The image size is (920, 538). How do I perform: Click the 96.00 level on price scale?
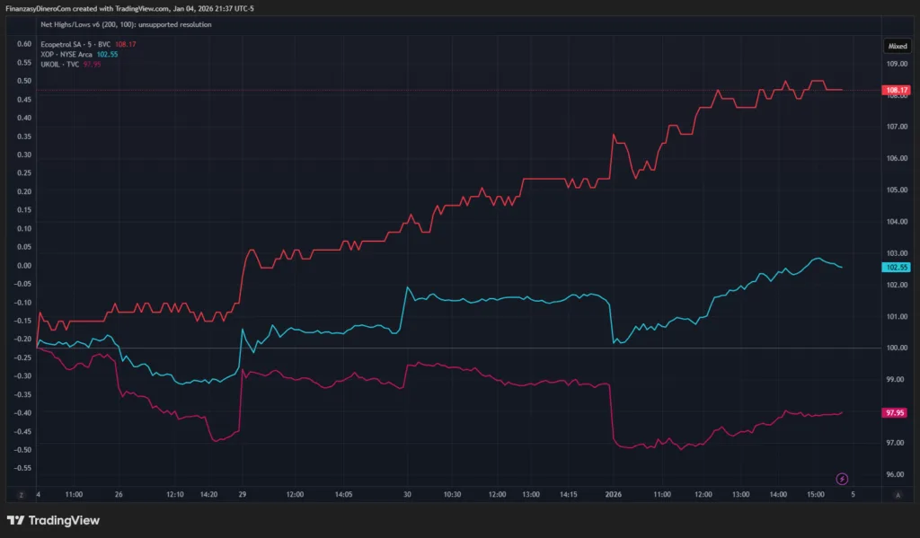pos(896,474)
